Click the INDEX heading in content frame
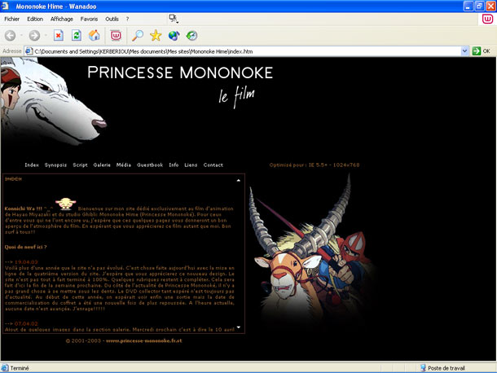The image size is (497, 373). [13, 179]
